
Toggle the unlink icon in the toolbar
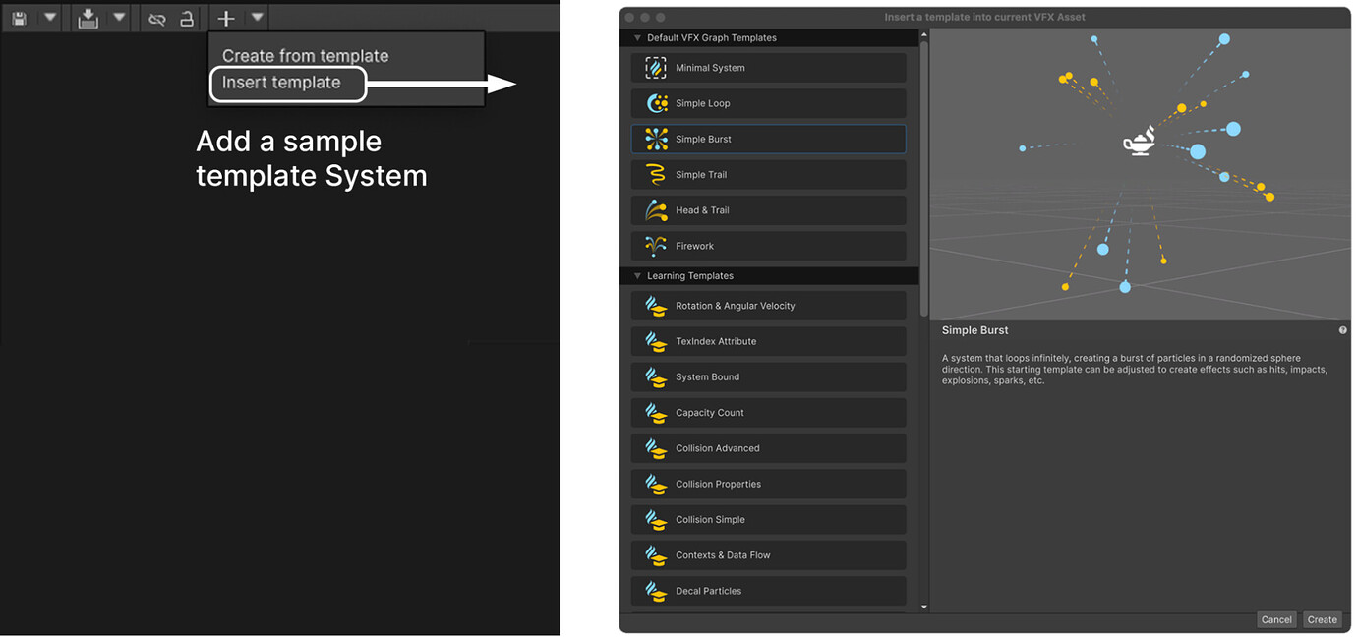pos(157,17)
